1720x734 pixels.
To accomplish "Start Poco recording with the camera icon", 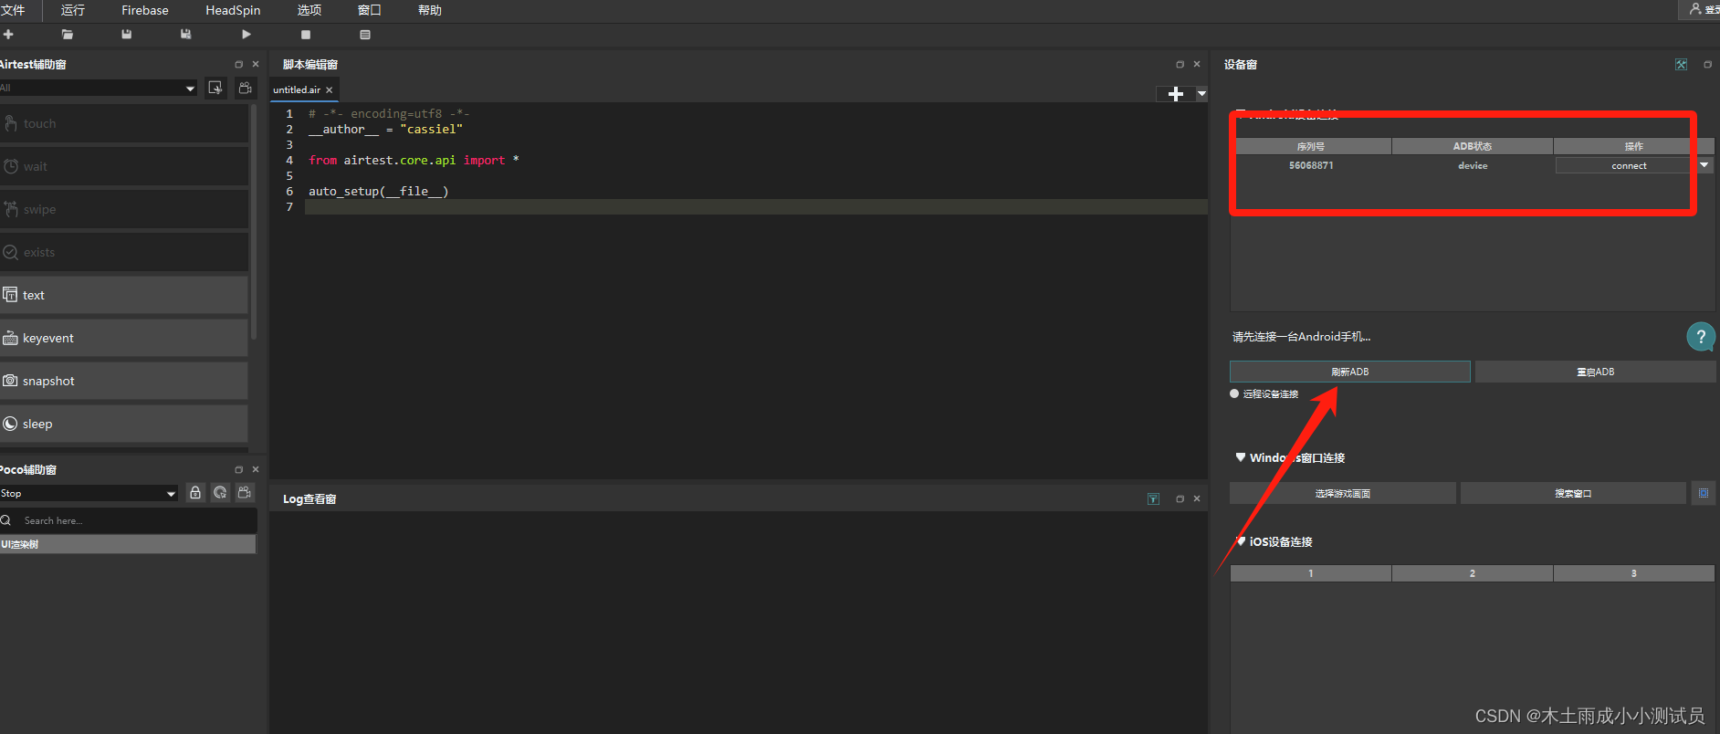I will tap(245, 493).
